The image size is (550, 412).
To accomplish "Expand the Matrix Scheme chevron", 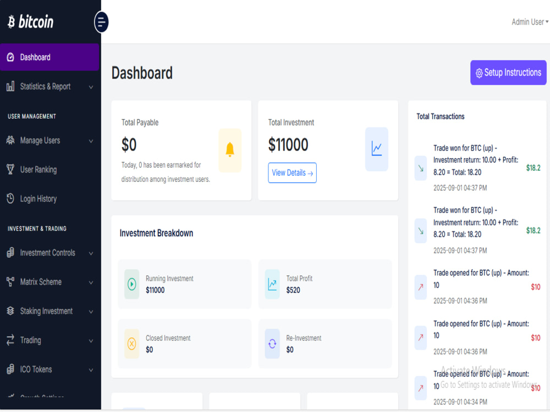I will pyautogui.click(x=91, y=282).
